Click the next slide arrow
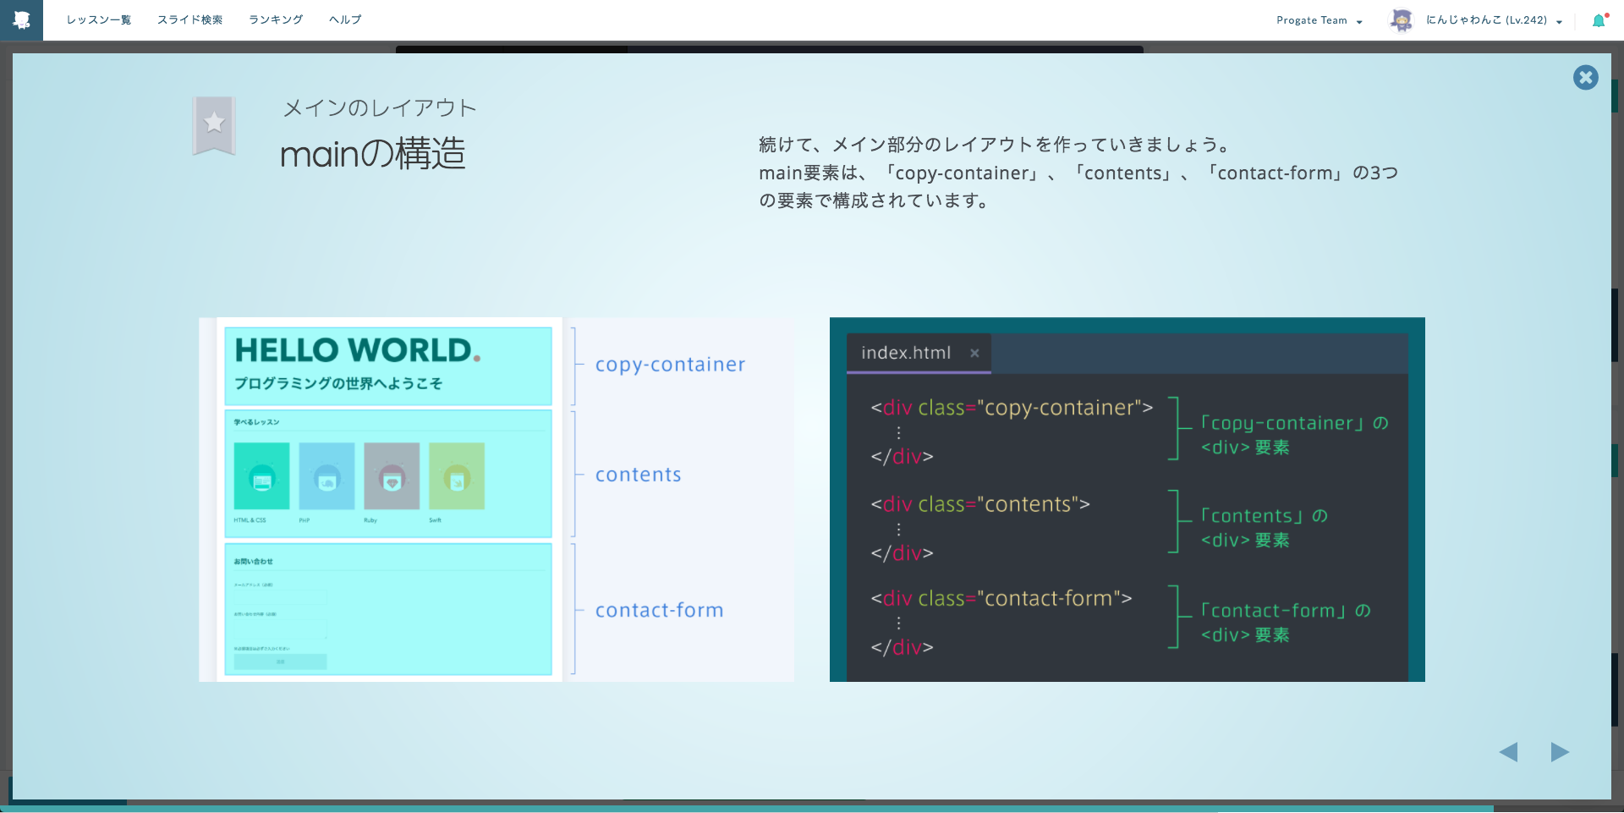Image resolution: width=1624 pixels, height=813 pixels. [1561, 752]
